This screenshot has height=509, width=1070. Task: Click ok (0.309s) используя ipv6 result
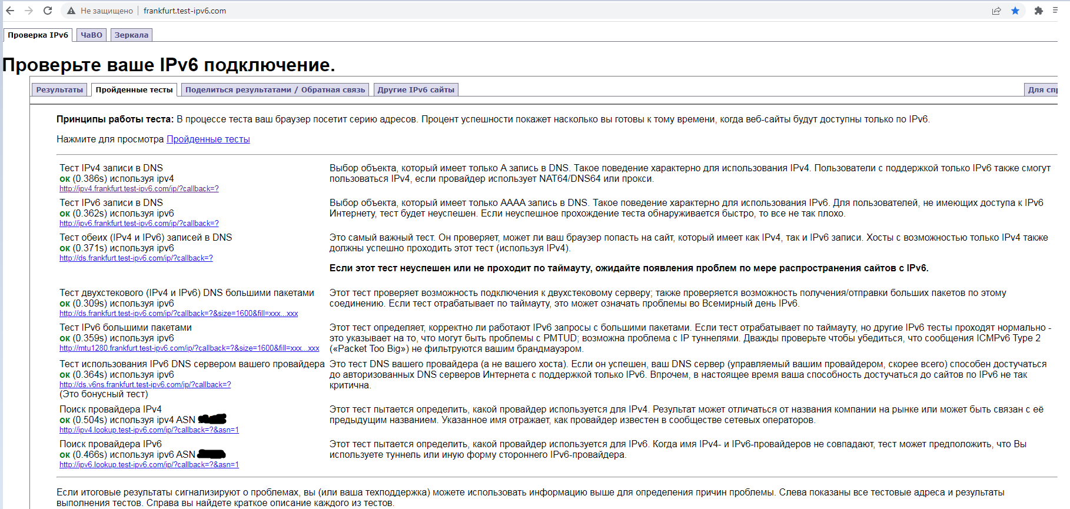click(x=117, y=304)
